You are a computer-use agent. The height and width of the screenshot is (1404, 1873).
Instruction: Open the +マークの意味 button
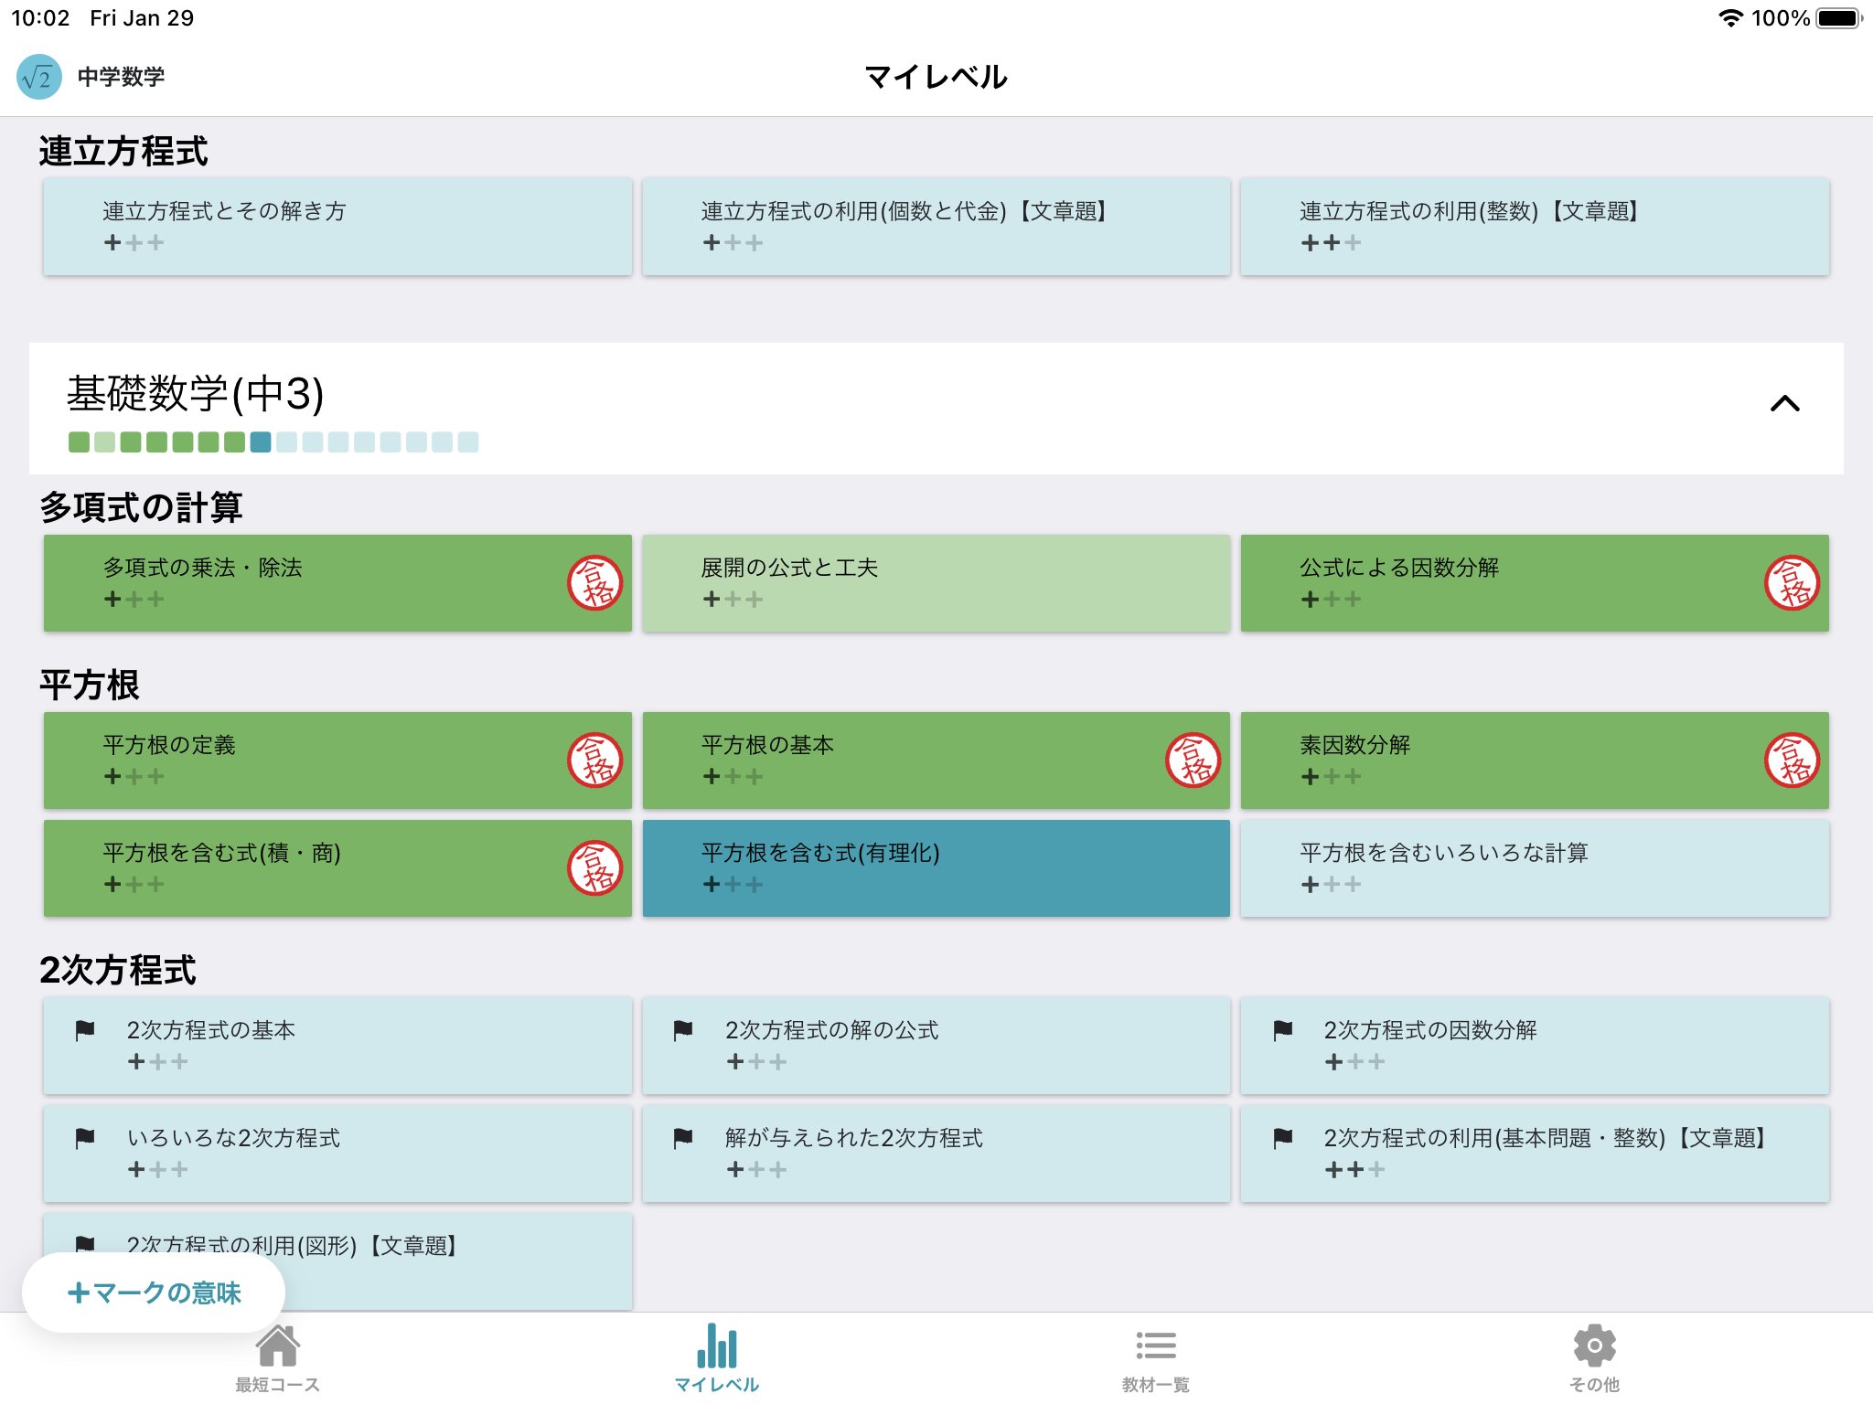(x=154, y=1292)
